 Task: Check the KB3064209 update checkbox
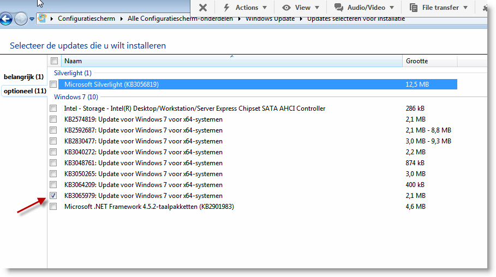click(x=53, y=185)
